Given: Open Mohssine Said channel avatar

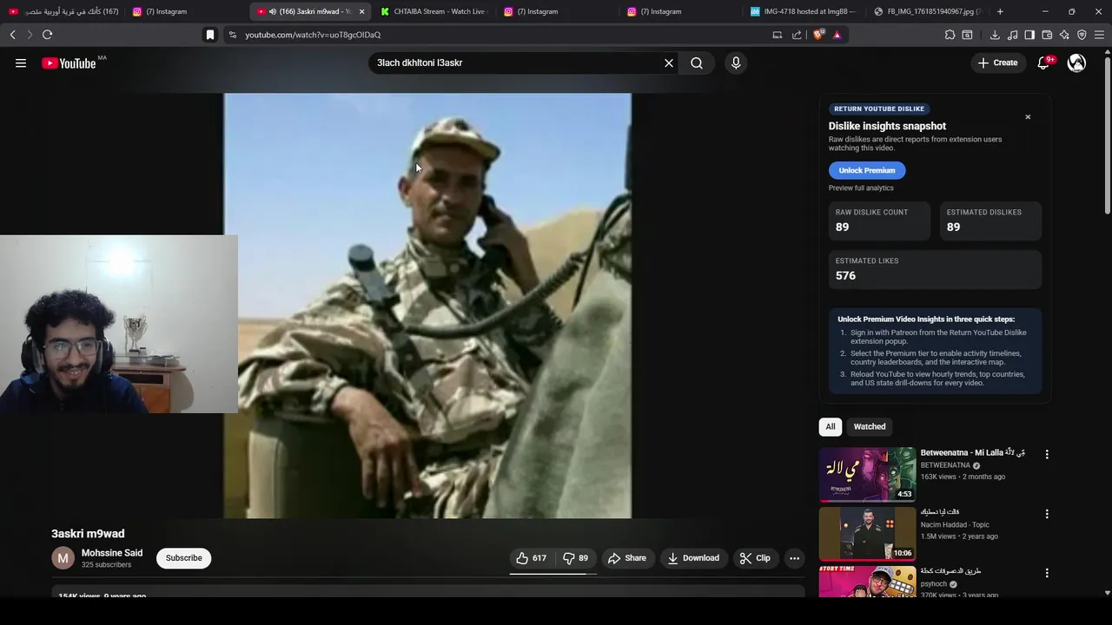Looking at the screenshot, I should pos(63,558).
